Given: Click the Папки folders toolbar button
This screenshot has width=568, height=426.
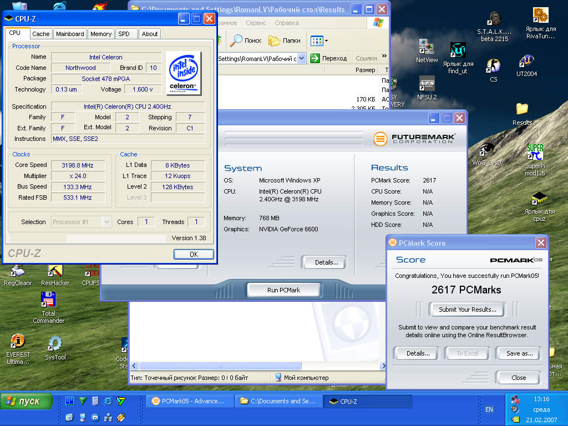Looking at the screenshot, I should click(x=285, y=40).
